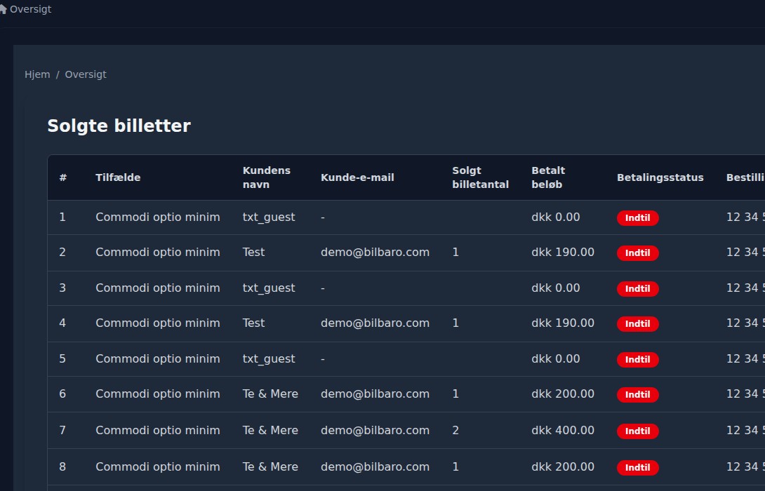This screenshot has width=765, height=491.
Task: Click the Indtil badge in row 2
Action: coord(638,253)
